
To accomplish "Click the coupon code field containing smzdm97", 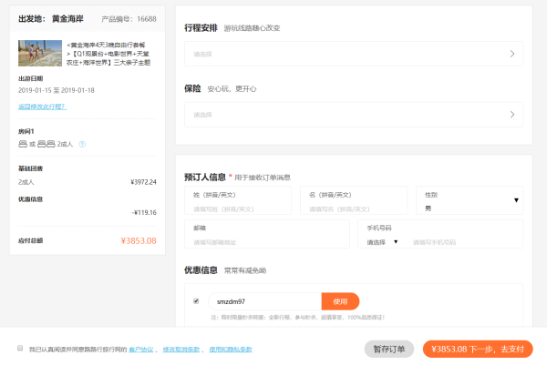I will (x=264, y=301).
